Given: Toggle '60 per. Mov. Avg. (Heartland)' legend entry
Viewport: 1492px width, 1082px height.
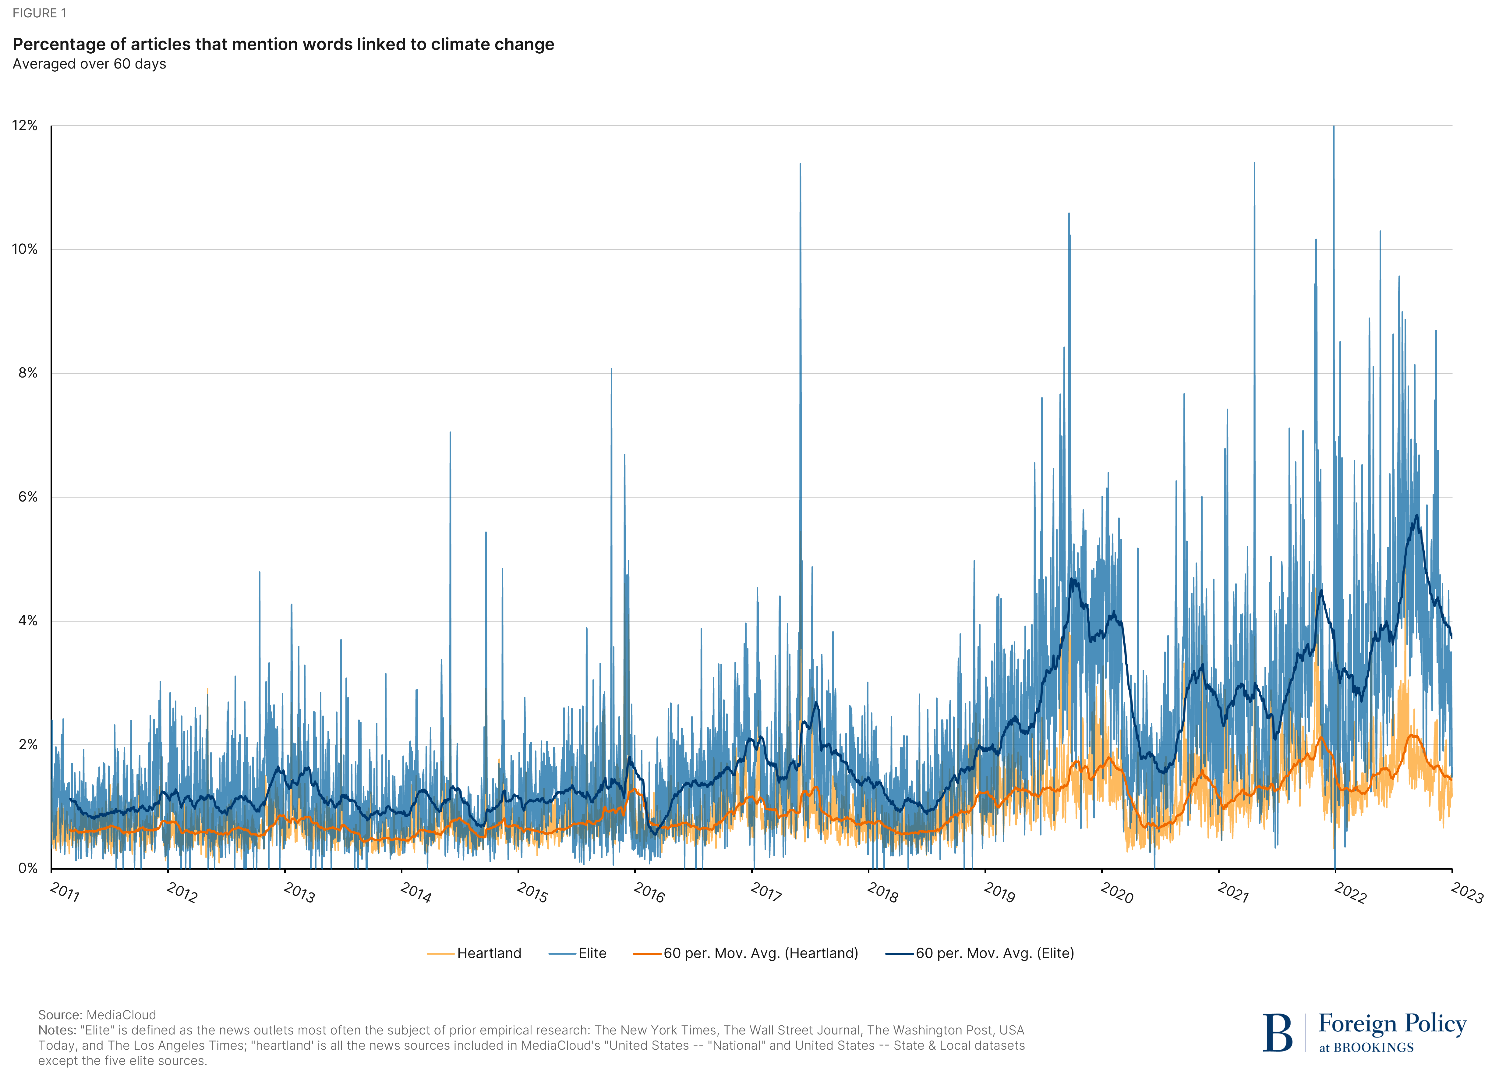Looking at the screenshot, I should pyautogui.click(x=761, y=954).
